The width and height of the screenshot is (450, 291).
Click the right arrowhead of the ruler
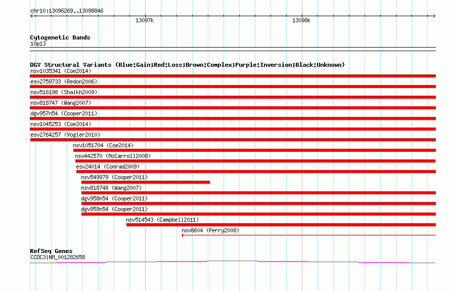pos(434,16)
